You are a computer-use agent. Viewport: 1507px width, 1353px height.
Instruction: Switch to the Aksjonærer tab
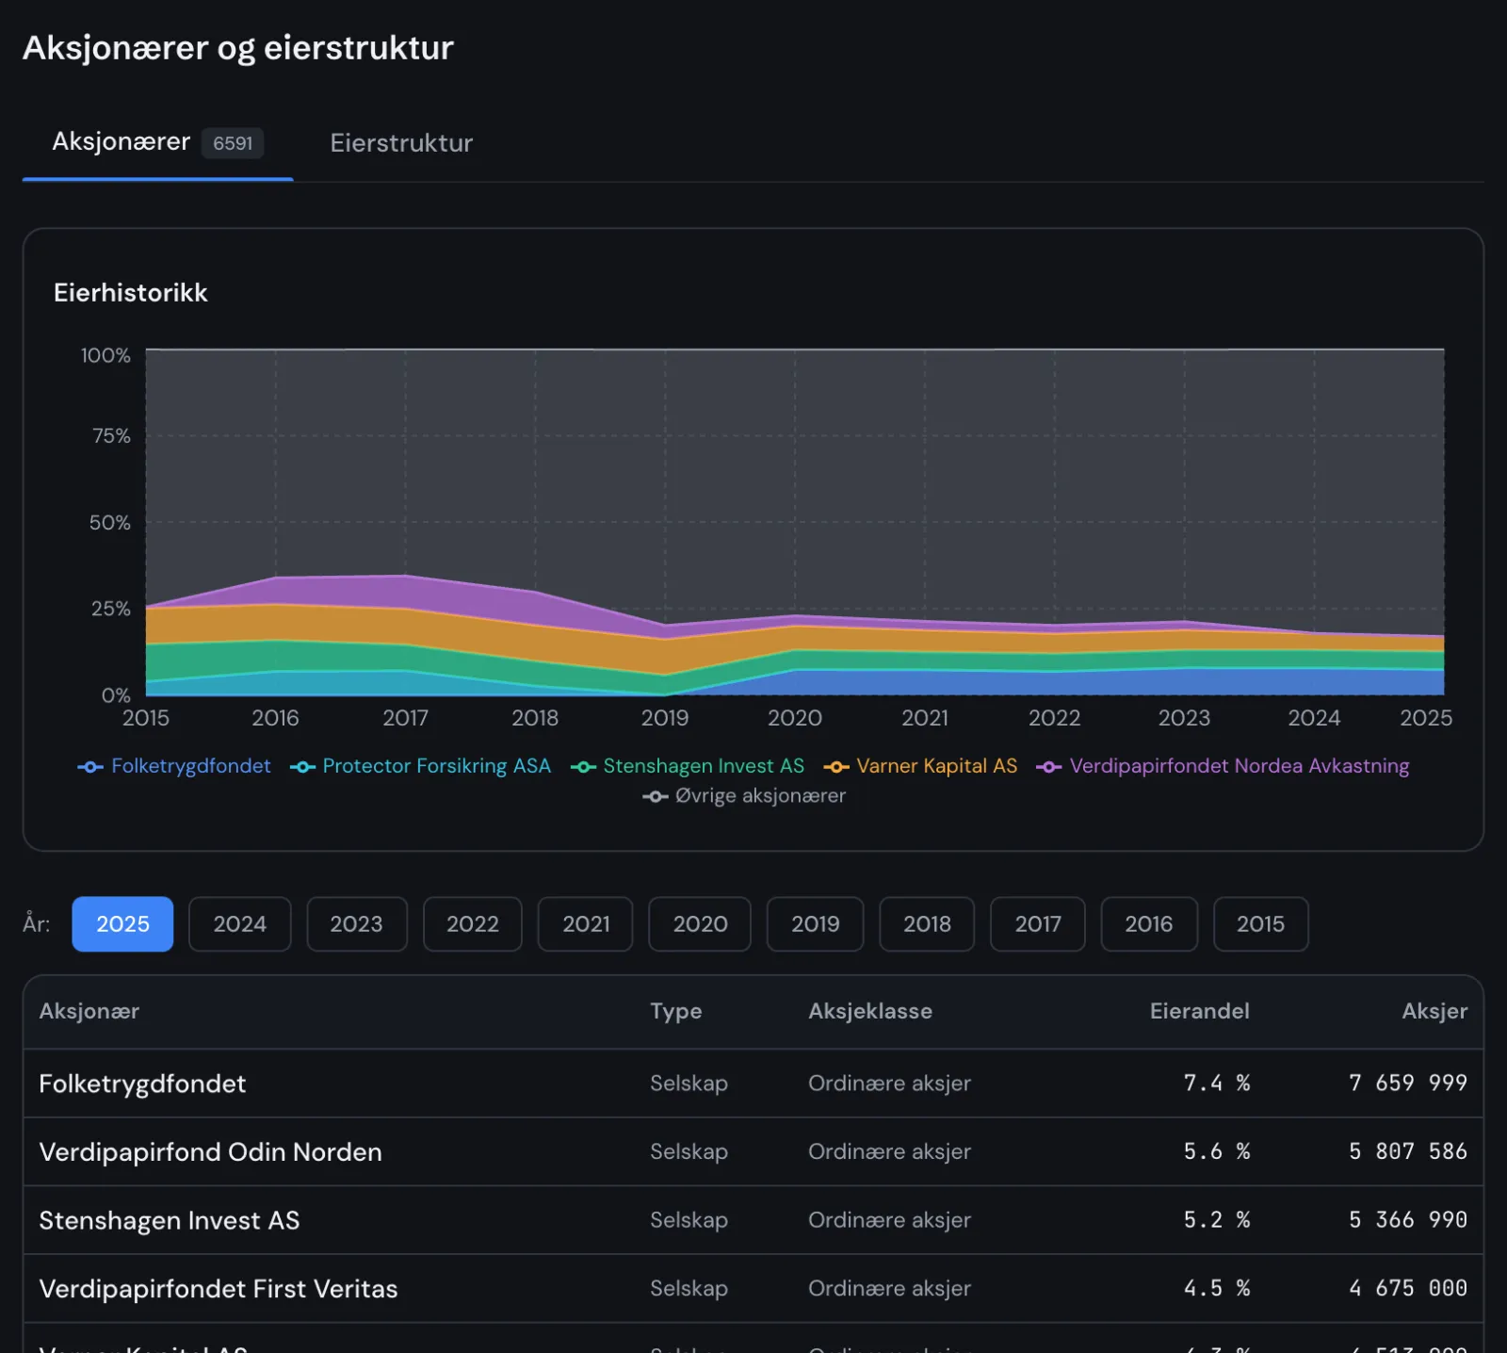tap(157, 142)
